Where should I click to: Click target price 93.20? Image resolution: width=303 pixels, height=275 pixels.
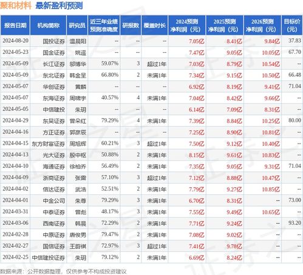[x=294, y=223]
